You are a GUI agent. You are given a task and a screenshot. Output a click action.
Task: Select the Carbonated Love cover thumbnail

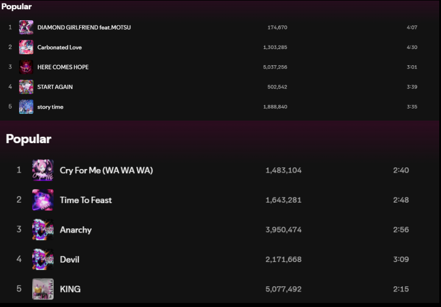[x=26, y=47]
